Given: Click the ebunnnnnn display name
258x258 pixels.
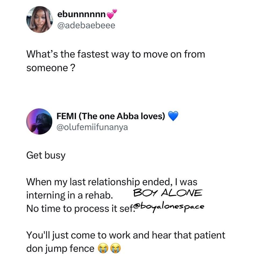Looking at the screenshot, I should click(81, 14).
